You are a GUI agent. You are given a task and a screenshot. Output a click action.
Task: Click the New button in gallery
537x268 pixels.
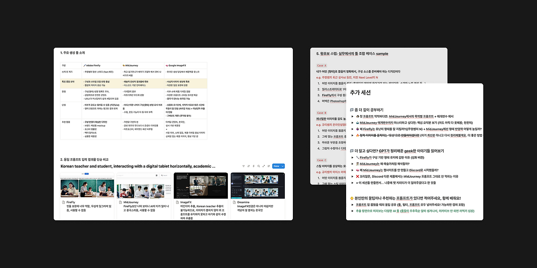(x=276, y=166)
